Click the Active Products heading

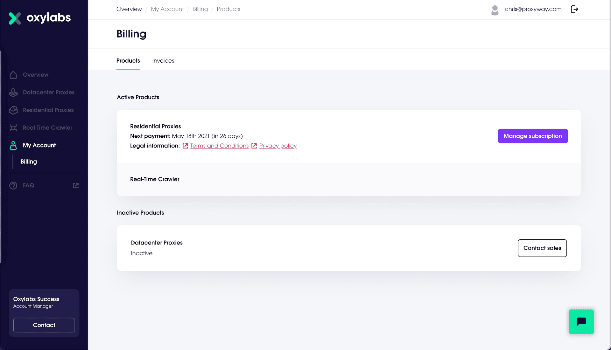coord(138,97)
